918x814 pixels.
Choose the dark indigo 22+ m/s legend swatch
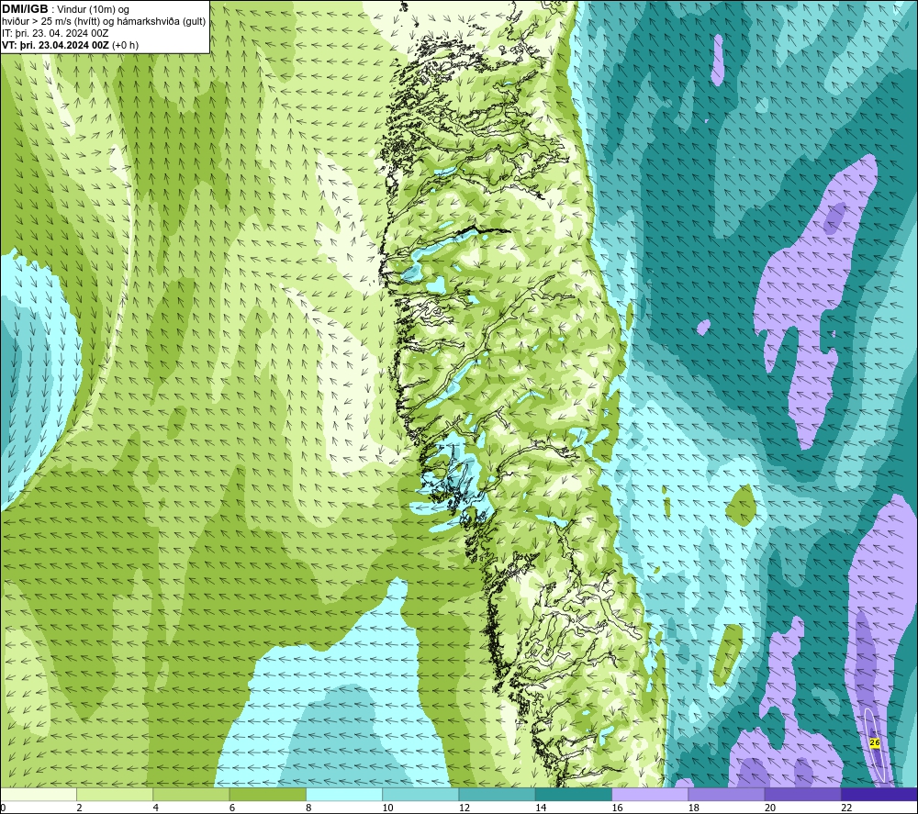coord(879,794)
